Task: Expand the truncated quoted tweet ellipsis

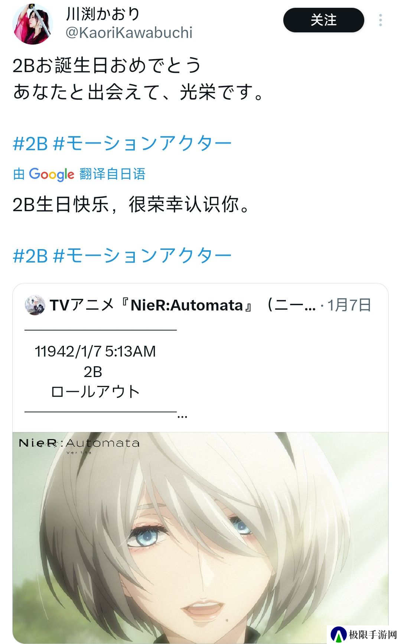Action: (x=182, y=416)
